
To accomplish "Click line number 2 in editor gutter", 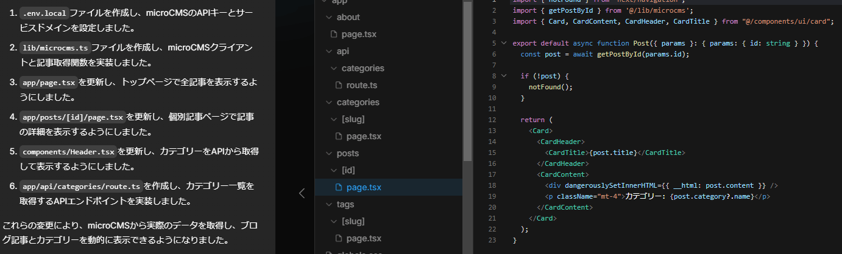I will (x=493, y=10).
